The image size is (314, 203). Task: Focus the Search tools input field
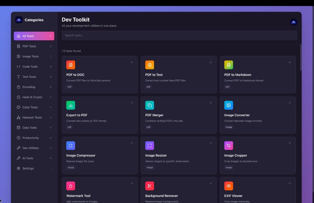[x=179, y=35]
